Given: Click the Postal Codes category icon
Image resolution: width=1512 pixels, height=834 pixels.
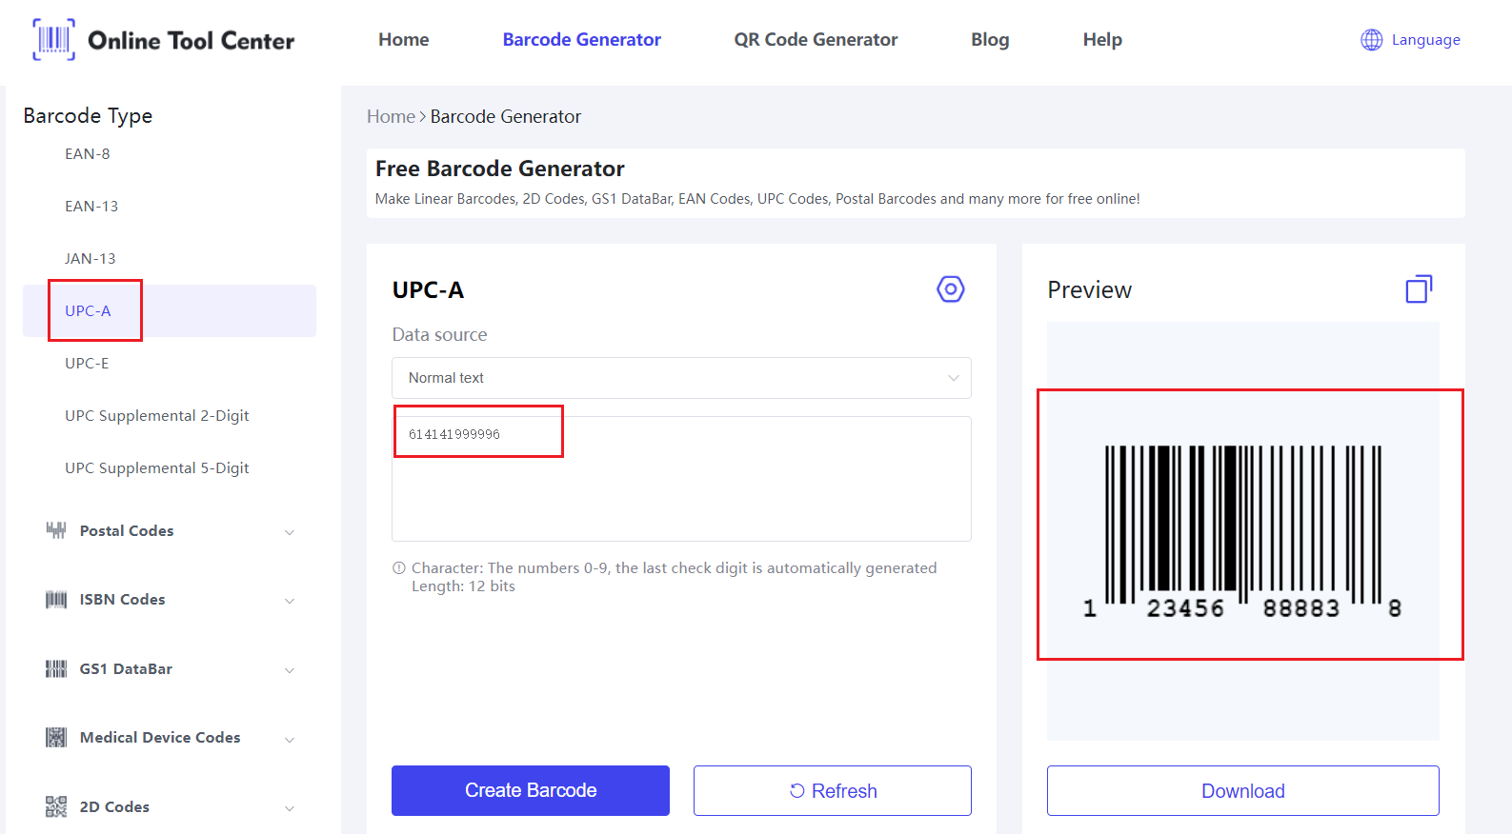Looking at the screenshot, I should point(56,530).
